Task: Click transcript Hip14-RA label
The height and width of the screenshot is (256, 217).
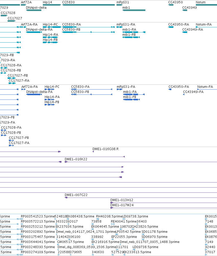Action: click(50, 35)
